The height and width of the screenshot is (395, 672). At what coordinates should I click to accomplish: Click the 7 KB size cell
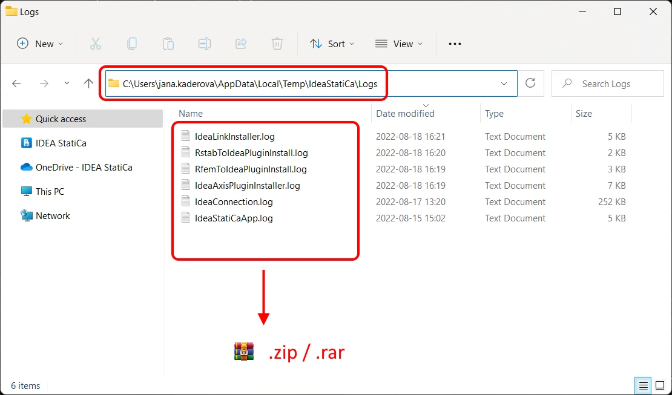click(x=617, y=186)
